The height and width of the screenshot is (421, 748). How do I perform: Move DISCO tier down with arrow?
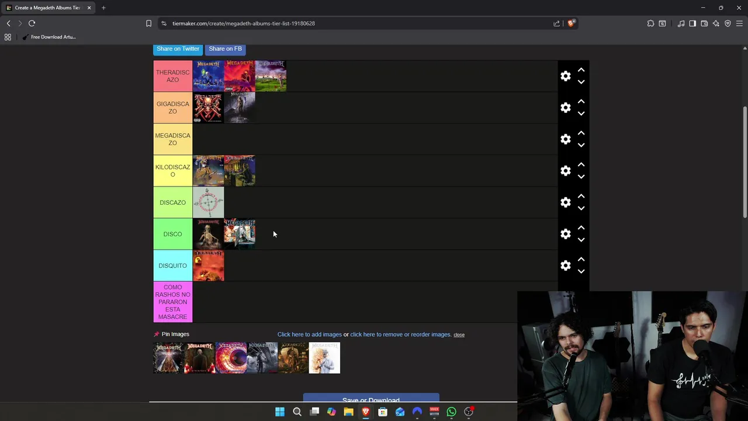click(581, 240)
